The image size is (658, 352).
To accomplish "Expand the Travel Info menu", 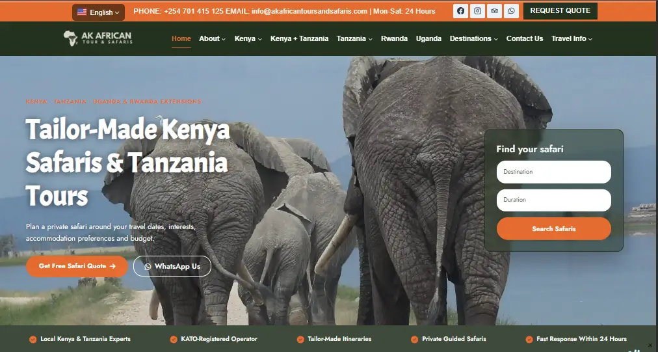I will point(572,38).
